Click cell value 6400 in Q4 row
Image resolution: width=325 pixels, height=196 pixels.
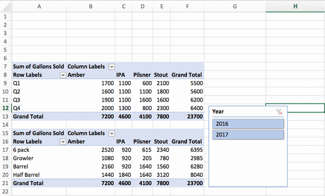tap(197, 108)
